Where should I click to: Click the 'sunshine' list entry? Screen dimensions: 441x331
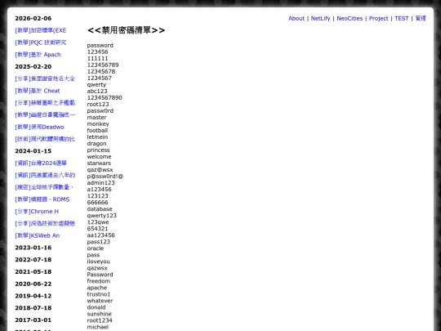(100, 314)
